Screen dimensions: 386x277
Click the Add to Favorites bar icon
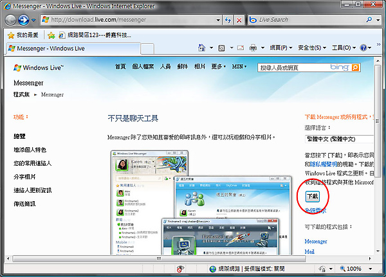coord(51,35)
